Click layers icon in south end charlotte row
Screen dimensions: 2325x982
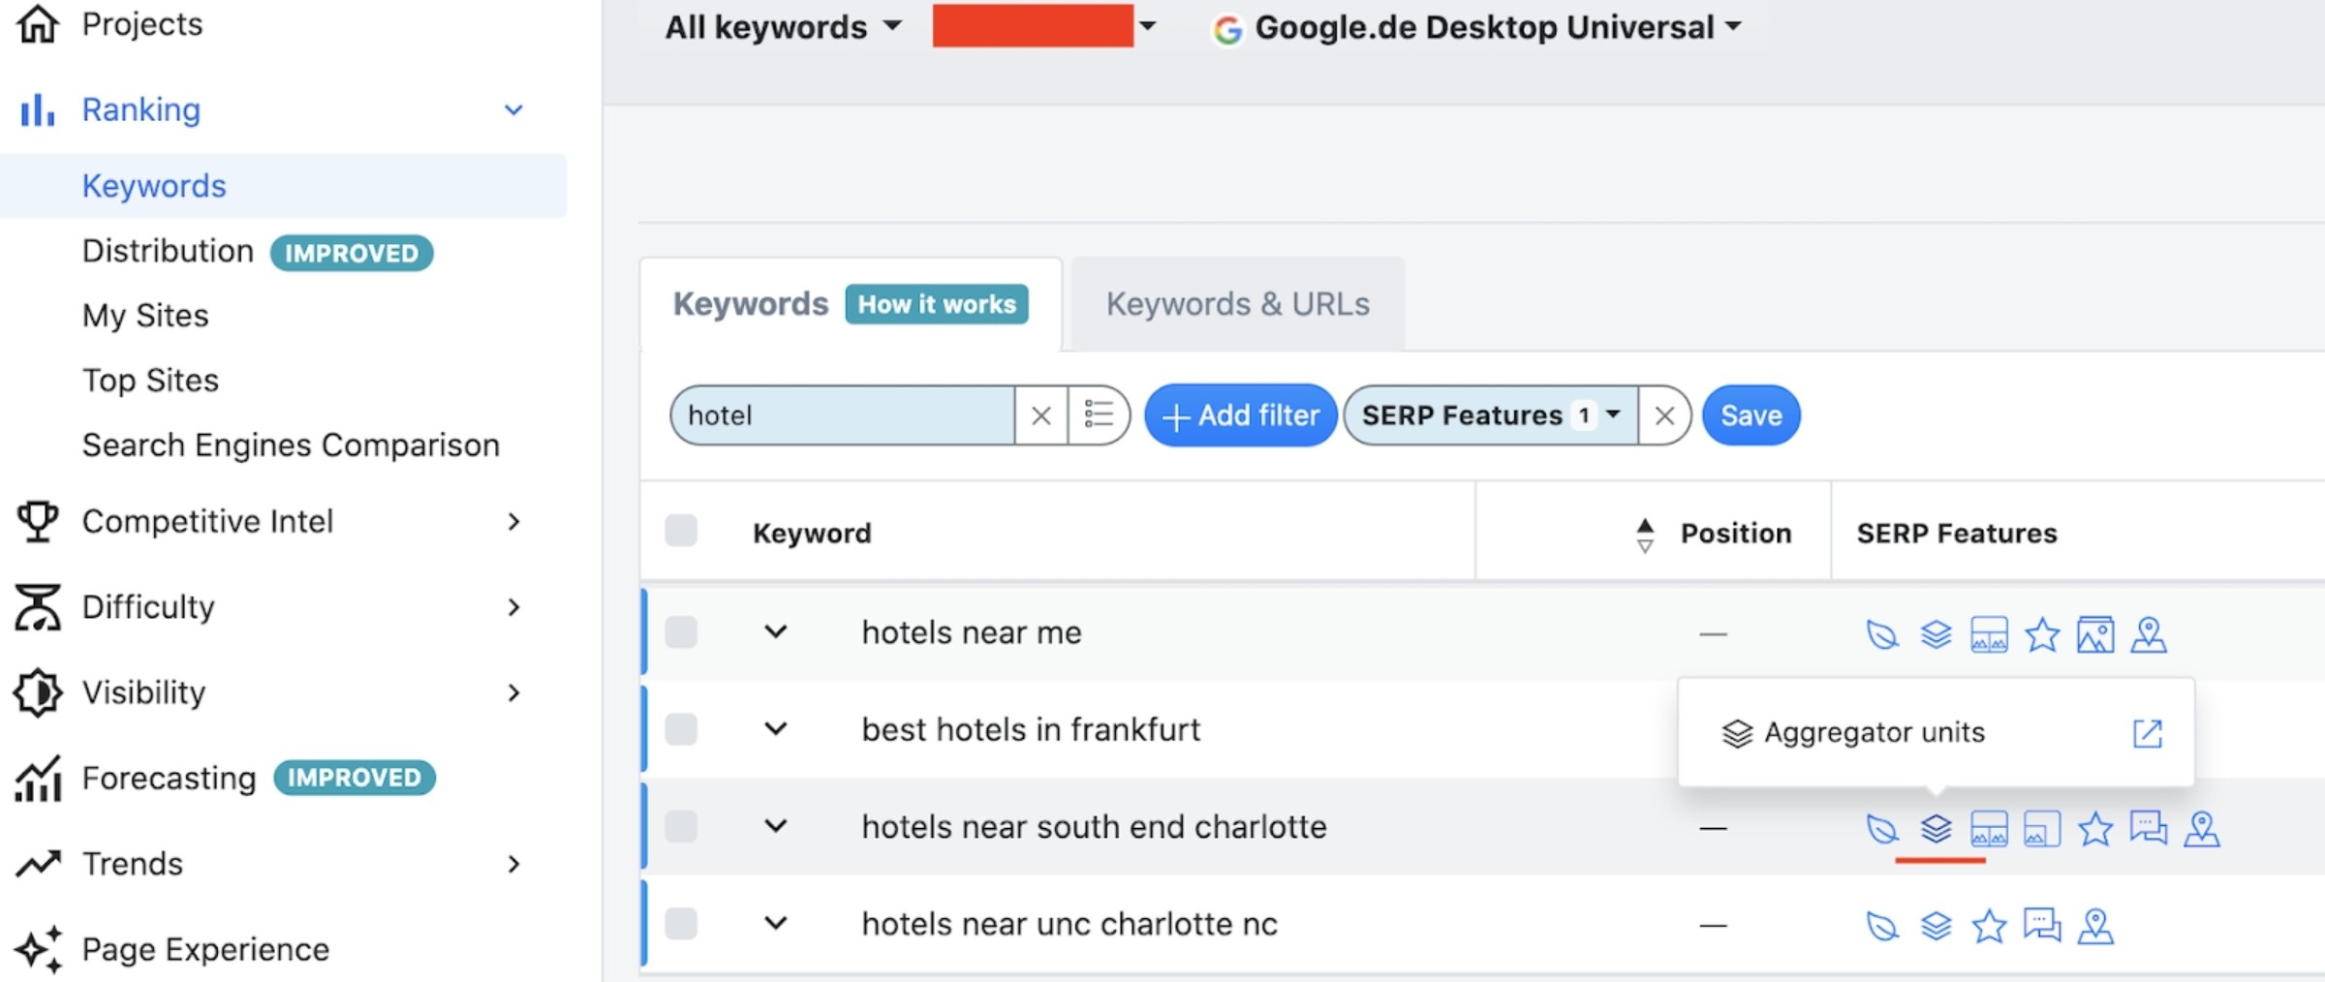point(1936,829)
